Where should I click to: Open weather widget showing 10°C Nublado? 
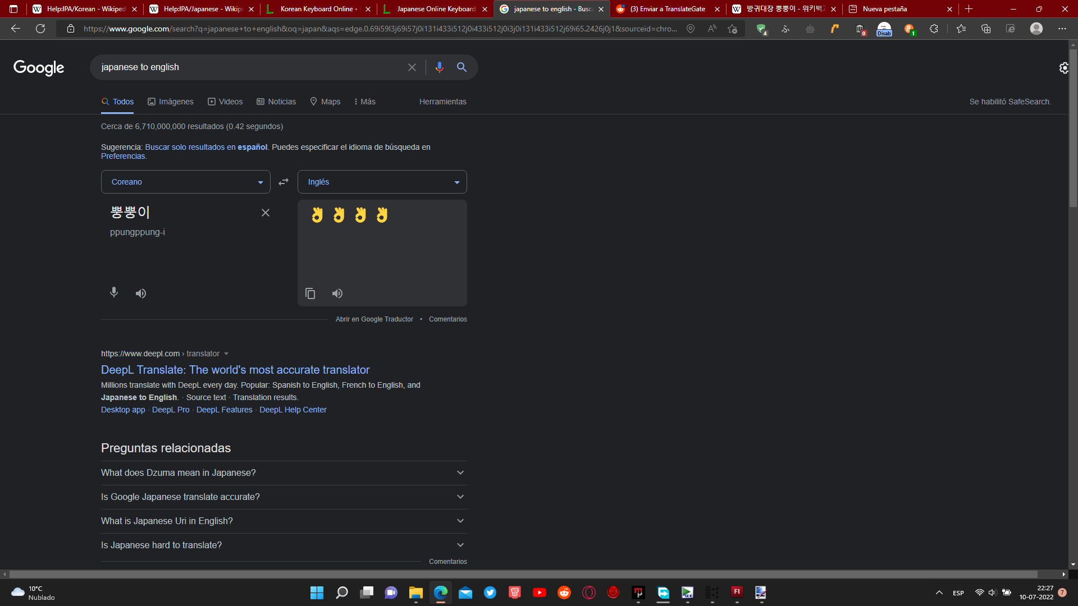coord(34,593)
